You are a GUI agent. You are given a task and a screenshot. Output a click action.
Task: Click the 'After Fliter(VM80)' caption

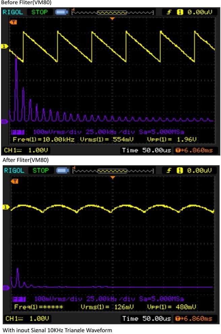click(26, 160)
